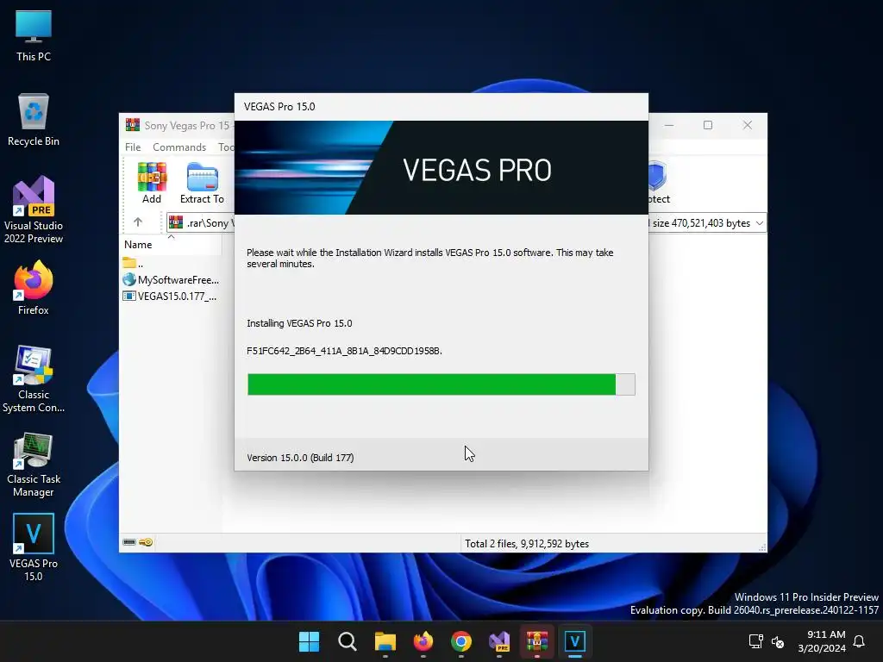Open the File menu in WinRAR

pyautogui.click(x=133, y=147)
